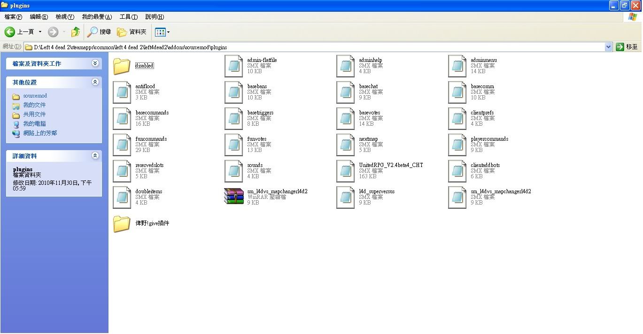Select the UnitedRPG_V2.4beta4_CHT plugin file
The width and height of the screenshot is (643, 334).
click(345, 171)
